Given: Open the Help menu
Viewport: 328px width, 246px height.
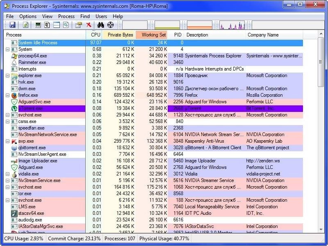Looking at the screenshot, I should (x=118, y=16).
